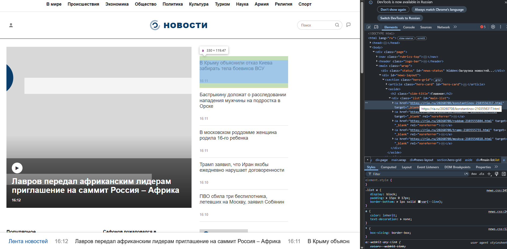Open the Наука category in top nav
The height and width of the screenshot is (249, 507).
tap(242, 4)
